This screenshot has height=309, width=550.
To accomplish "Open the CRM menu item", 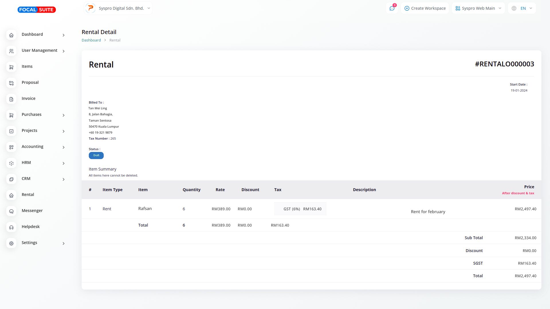I will point(26,179).
